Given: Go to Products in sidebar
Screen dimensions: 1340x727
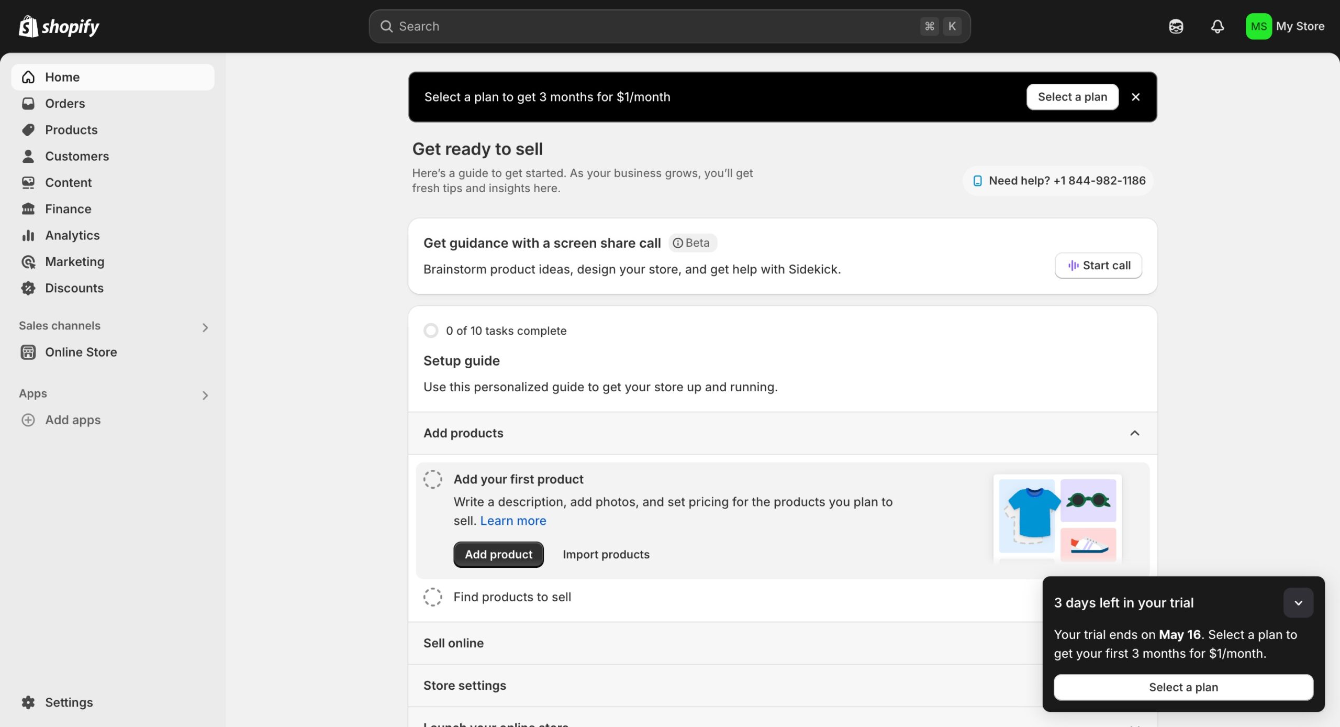Looking at the screenshot, I should tap(71, 130).
